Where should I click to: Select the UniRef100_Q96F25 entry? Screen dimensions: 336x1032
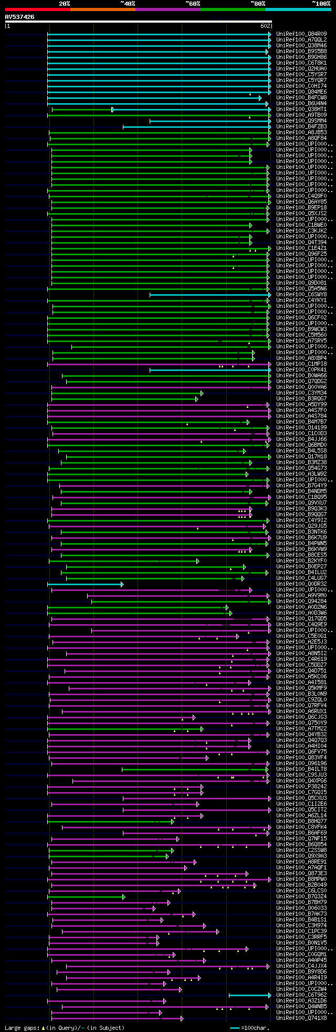pos(301,254)
